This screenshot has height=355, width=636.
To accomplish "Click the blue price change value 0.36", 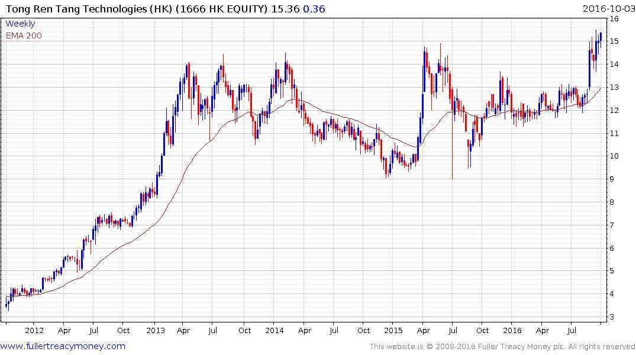I will (x=314, y=9).
